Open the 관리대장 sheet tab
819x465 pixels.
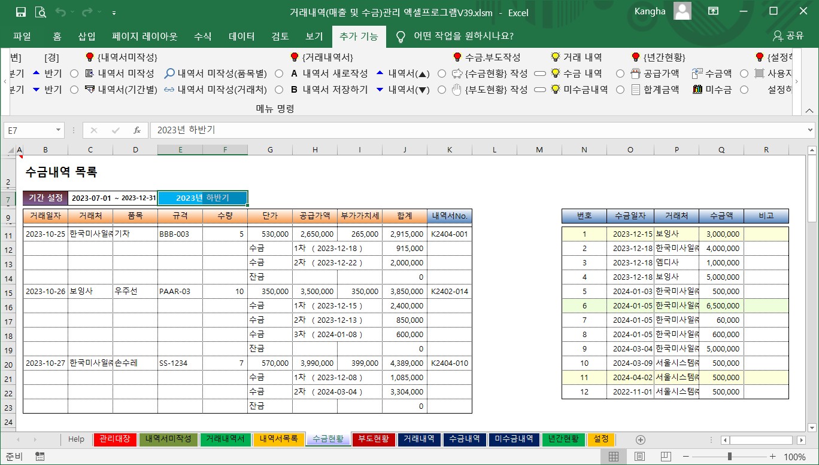pos(115,439)
